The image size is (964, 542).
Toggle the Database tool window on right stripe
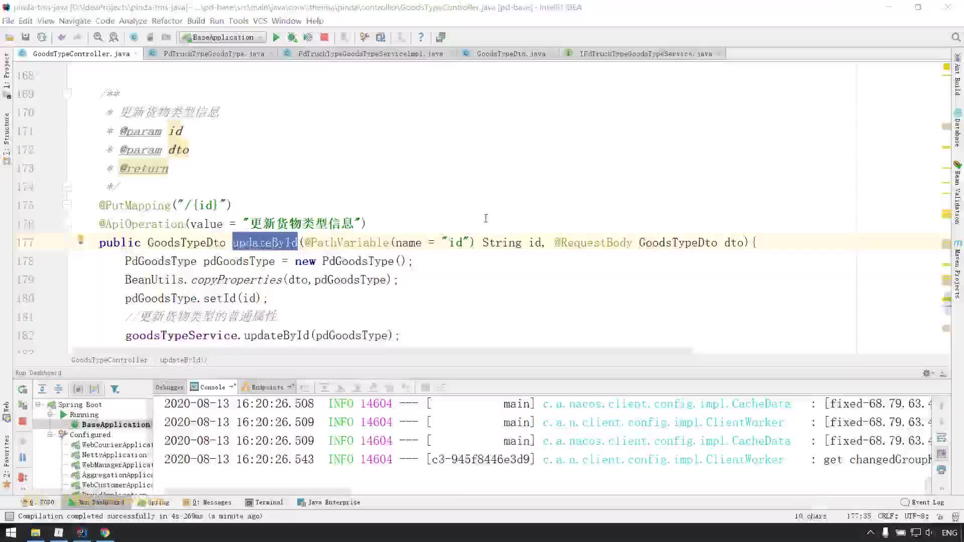957,128
